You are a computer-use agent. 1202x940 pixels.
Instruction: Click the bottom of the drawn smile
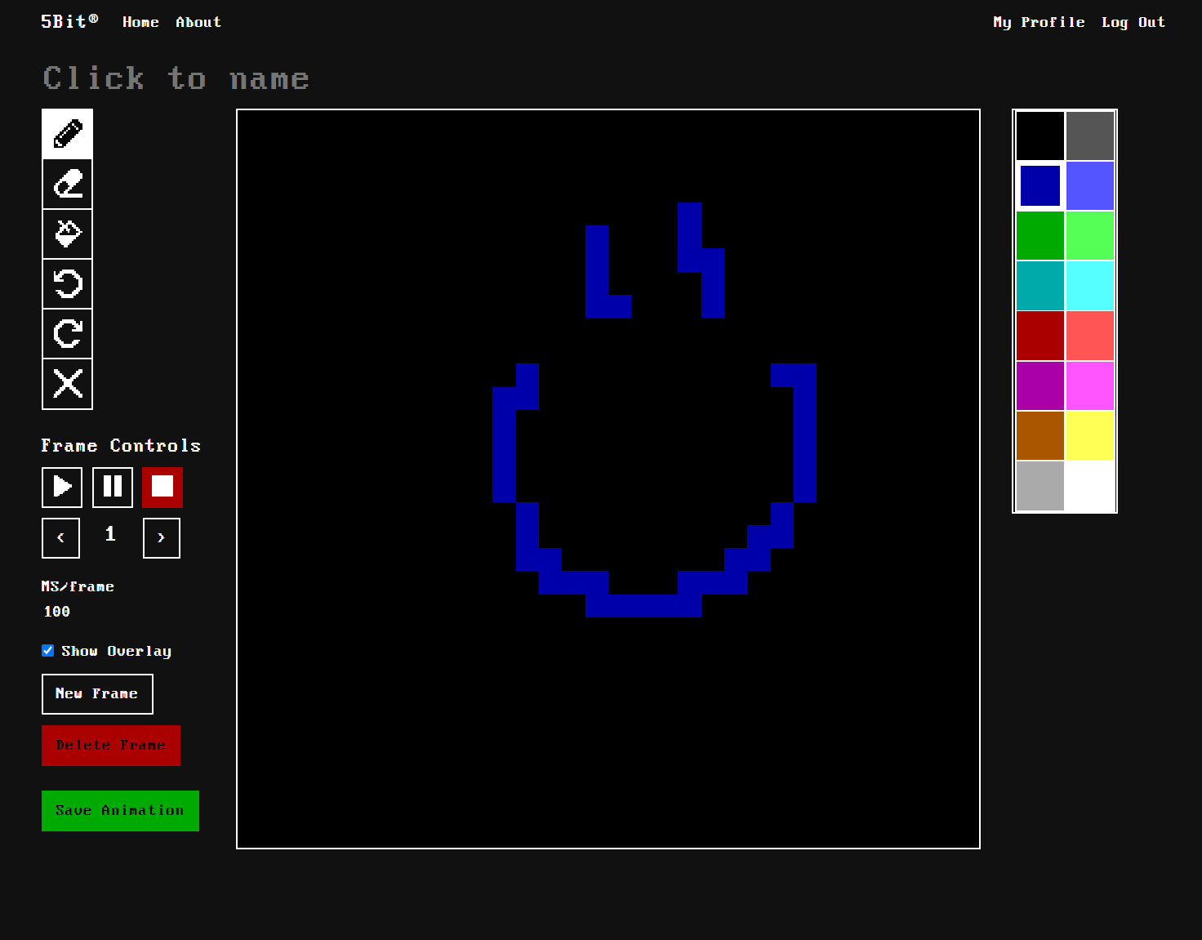tap(643, 605)
